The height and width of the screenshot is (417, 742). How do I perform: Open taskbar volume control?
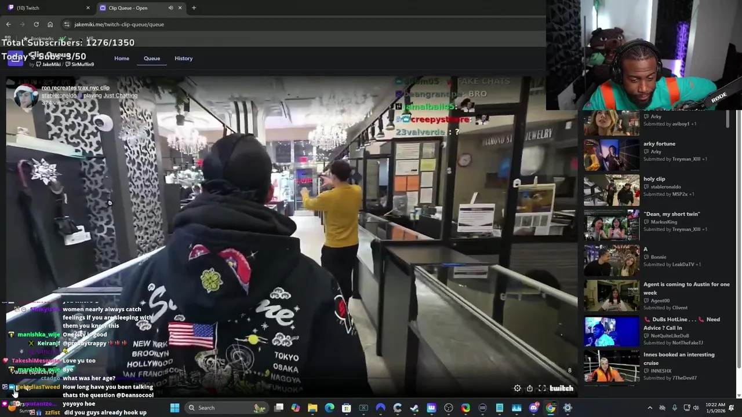tap(696, 408)
